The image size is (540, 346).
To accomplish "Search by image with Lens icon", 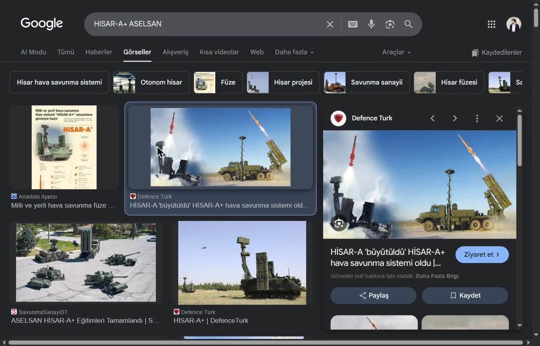I will point(390,24).
